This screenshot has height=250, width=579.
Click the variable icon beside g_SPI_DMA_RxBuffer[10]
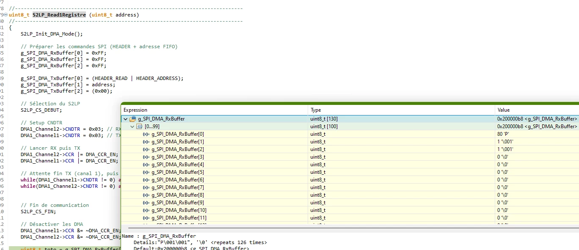coord(146,210)
